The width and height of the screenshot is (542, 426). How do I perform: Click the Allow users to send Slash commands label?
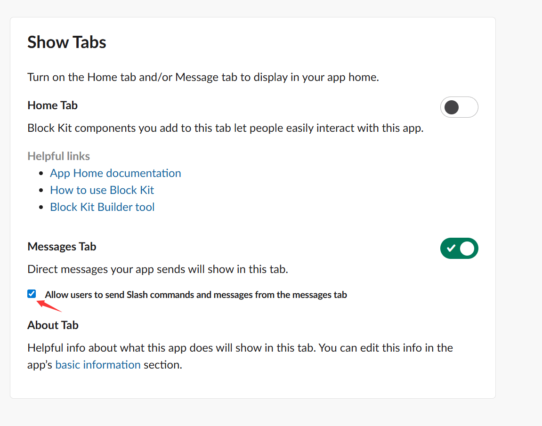click(x=196, y=295)
